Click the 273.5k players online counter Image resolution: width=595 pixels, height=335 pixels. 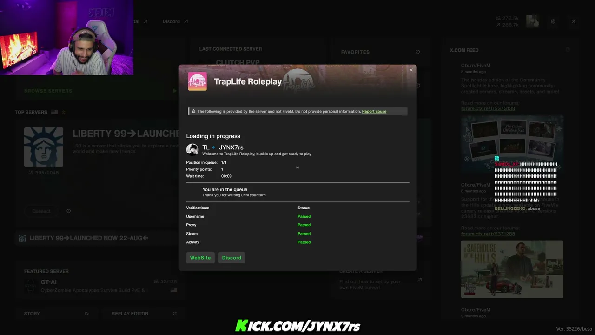507,19
